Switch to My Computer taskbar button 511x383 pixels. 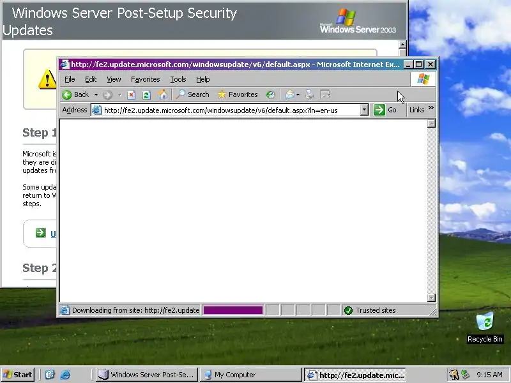250,375
